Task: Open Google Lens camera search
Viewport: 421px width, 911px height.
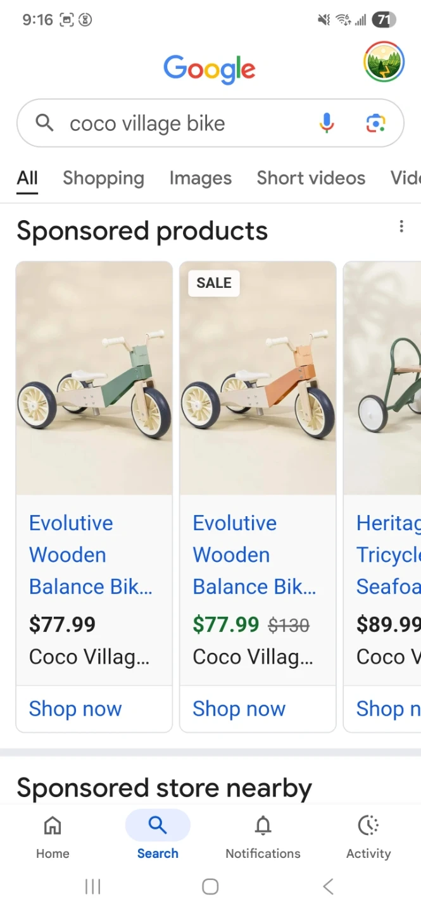Action: pos(375,123)
